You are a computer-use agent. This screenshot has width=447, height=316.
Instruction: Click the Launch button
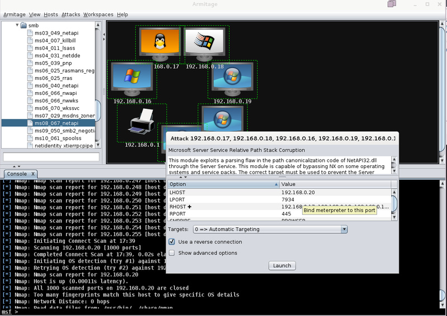coord(282,266)
